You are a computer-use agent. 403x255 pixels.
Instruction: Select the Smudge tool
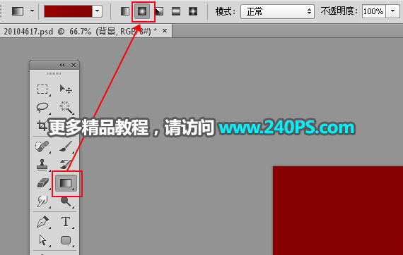[x=42, y=201]
